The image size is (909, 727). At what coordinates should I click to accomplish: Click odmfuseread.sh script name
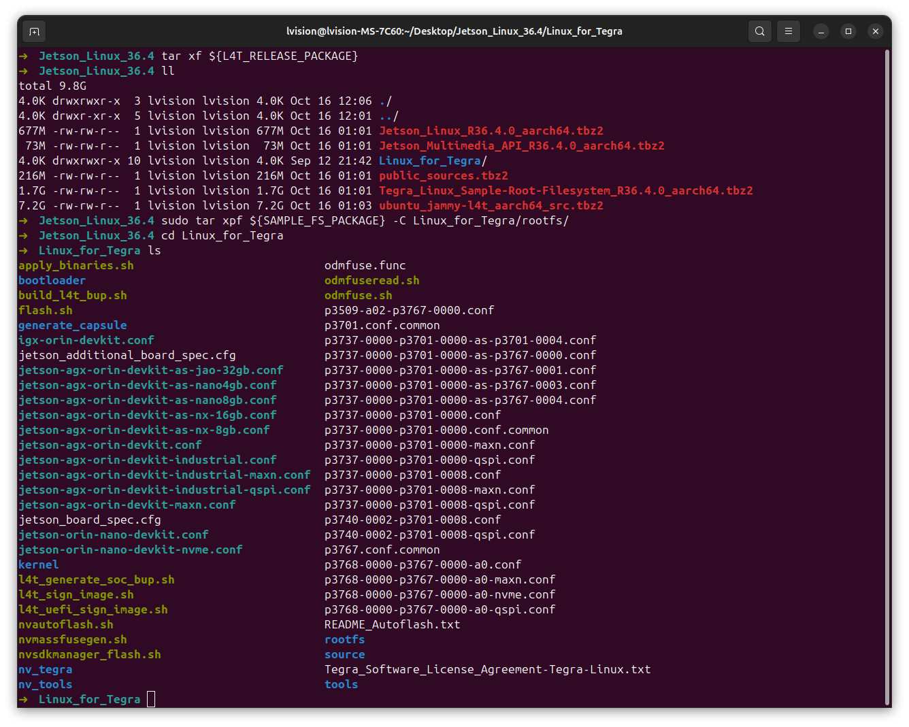372,280
